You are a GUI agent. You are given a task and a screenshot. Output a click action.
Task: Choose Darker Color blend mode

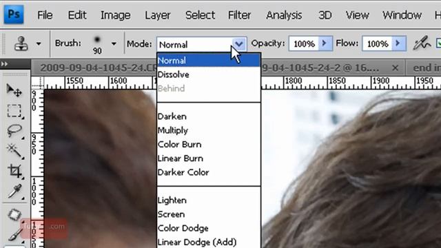pyautogui.click(x=209, y=172)
